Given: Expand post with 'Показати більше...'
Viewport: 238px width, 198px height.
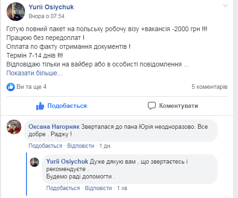Looking at the screenshot, I should tap(34, 73).
